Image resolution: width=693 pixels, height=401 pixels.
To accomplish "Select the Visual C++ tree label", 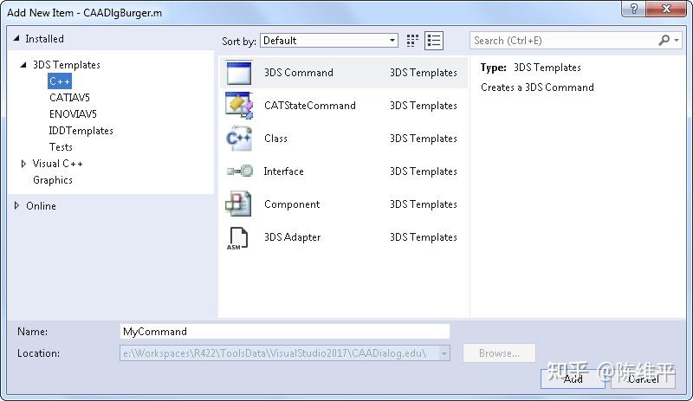I will click(x=57, y=164).
